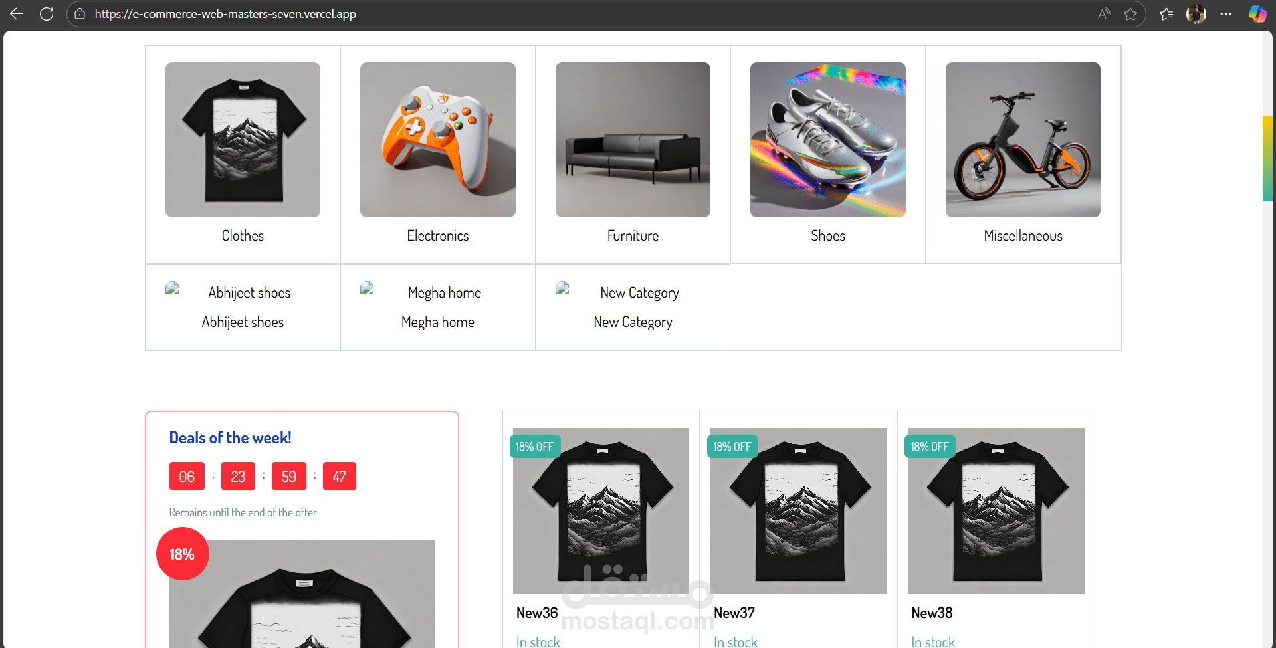Open the New Category entry

click(633, 322)
